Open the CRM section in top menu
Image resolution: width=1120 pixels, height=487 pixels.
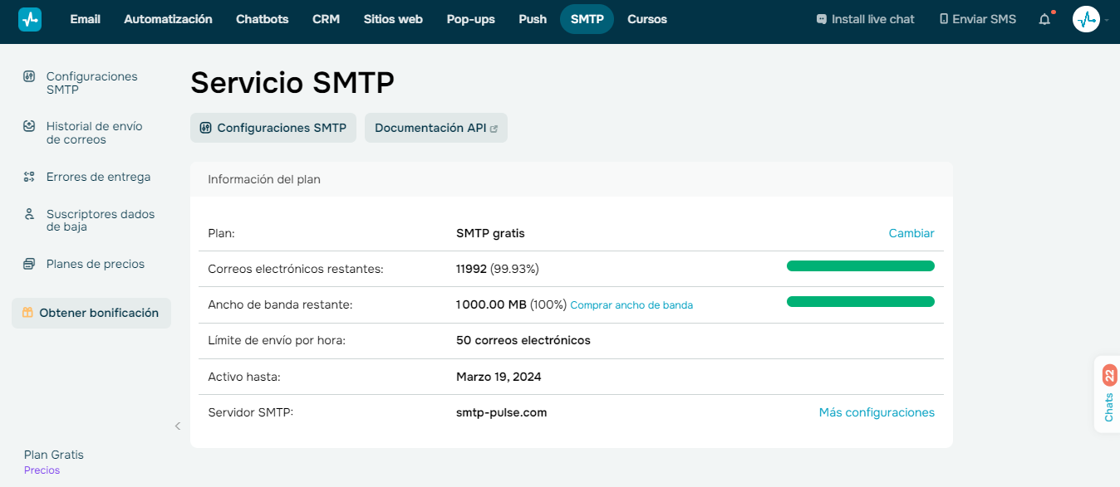[x=326, y=19]
